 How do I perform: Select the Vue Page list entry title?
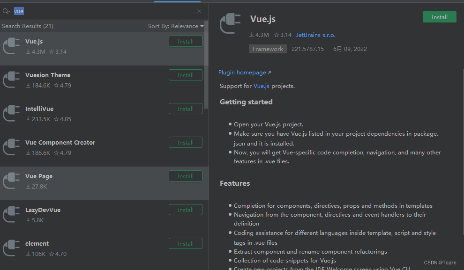point(39,176)
